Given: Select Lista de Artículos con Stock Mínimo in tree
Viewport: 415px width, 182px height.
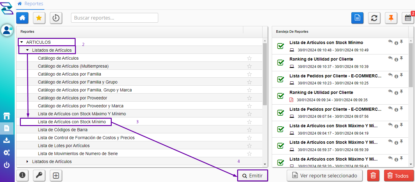Looking at the screenshot, I should coord(72,122).
